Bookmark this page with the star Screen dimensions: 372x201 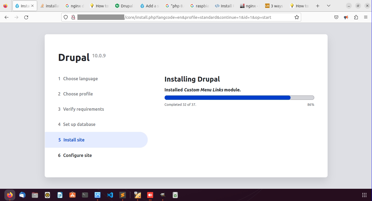[297, 17]
